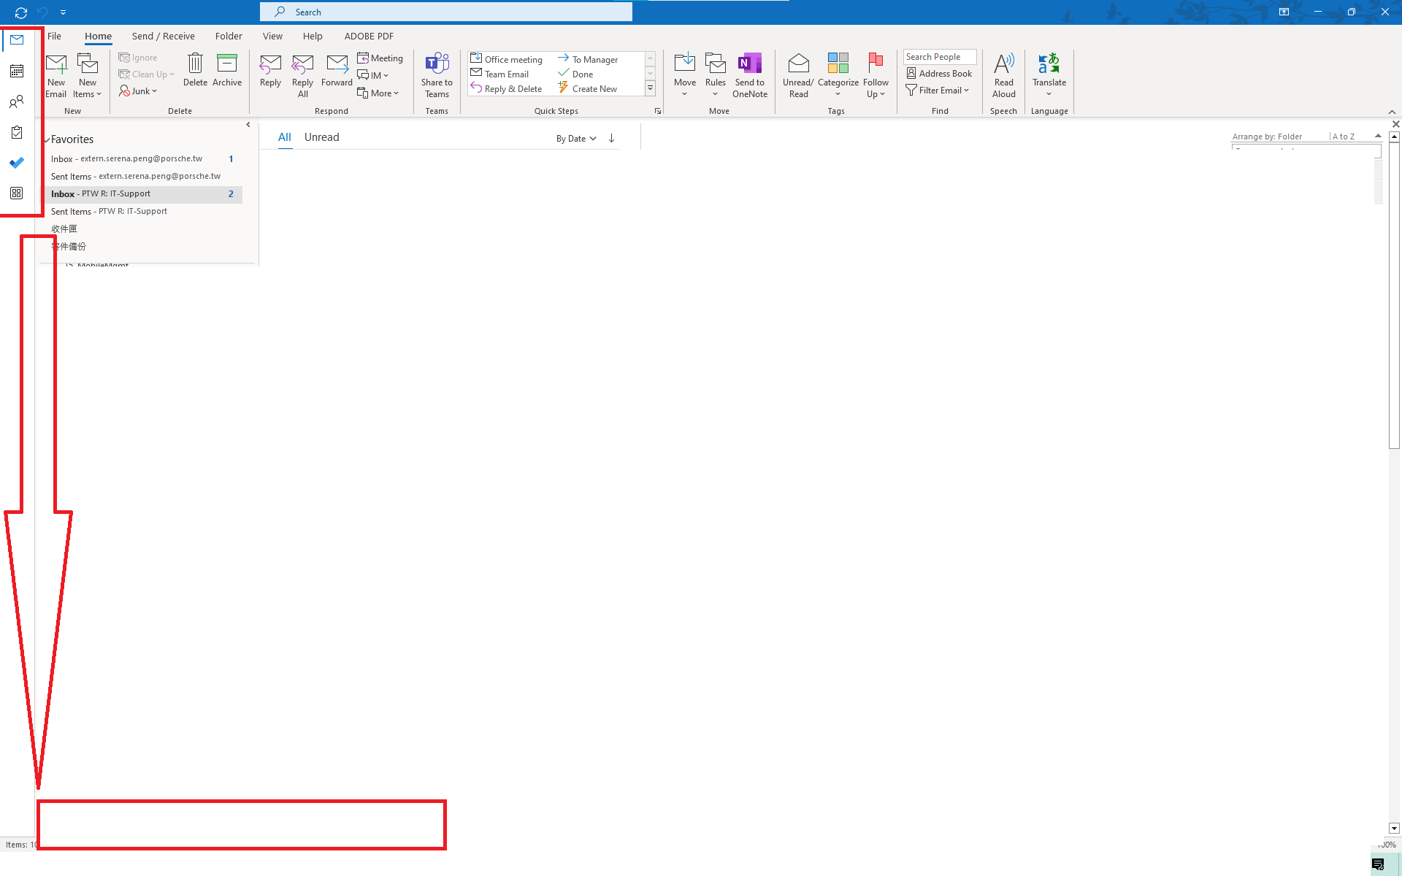Open the View ribbon tab
The image size is (1402, 876).
(x=272, y=36)
